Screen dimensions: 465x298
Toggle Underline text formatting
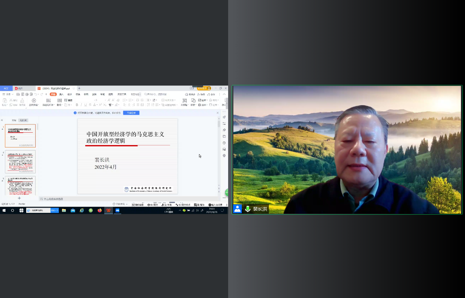86,105
